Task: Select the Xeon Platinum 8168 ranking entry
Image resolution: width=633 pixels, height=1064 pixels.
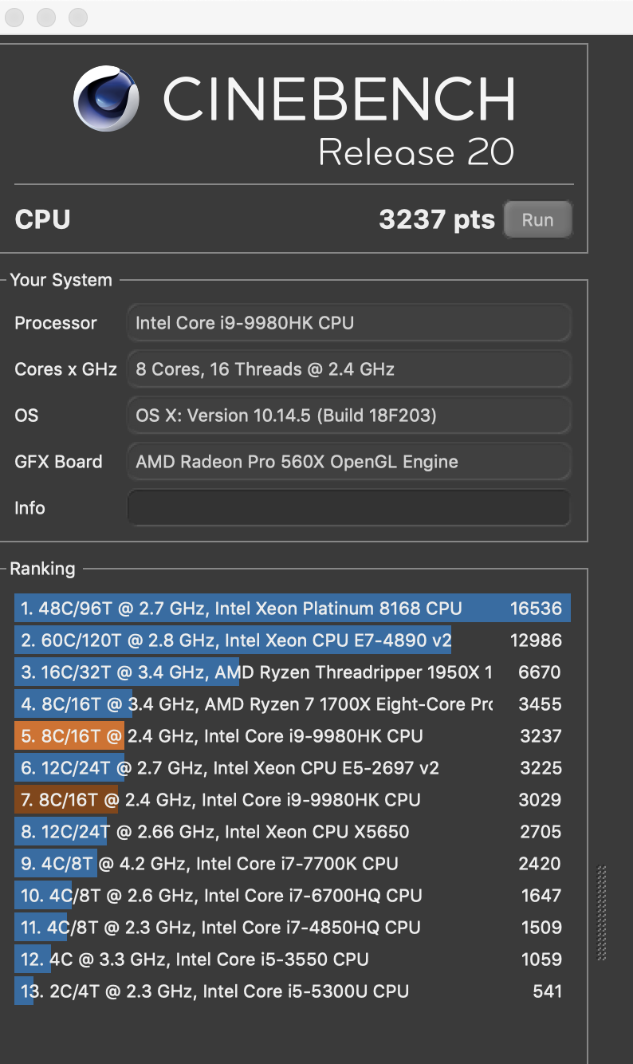Action: pyautogui.click(x=292, y=609)
